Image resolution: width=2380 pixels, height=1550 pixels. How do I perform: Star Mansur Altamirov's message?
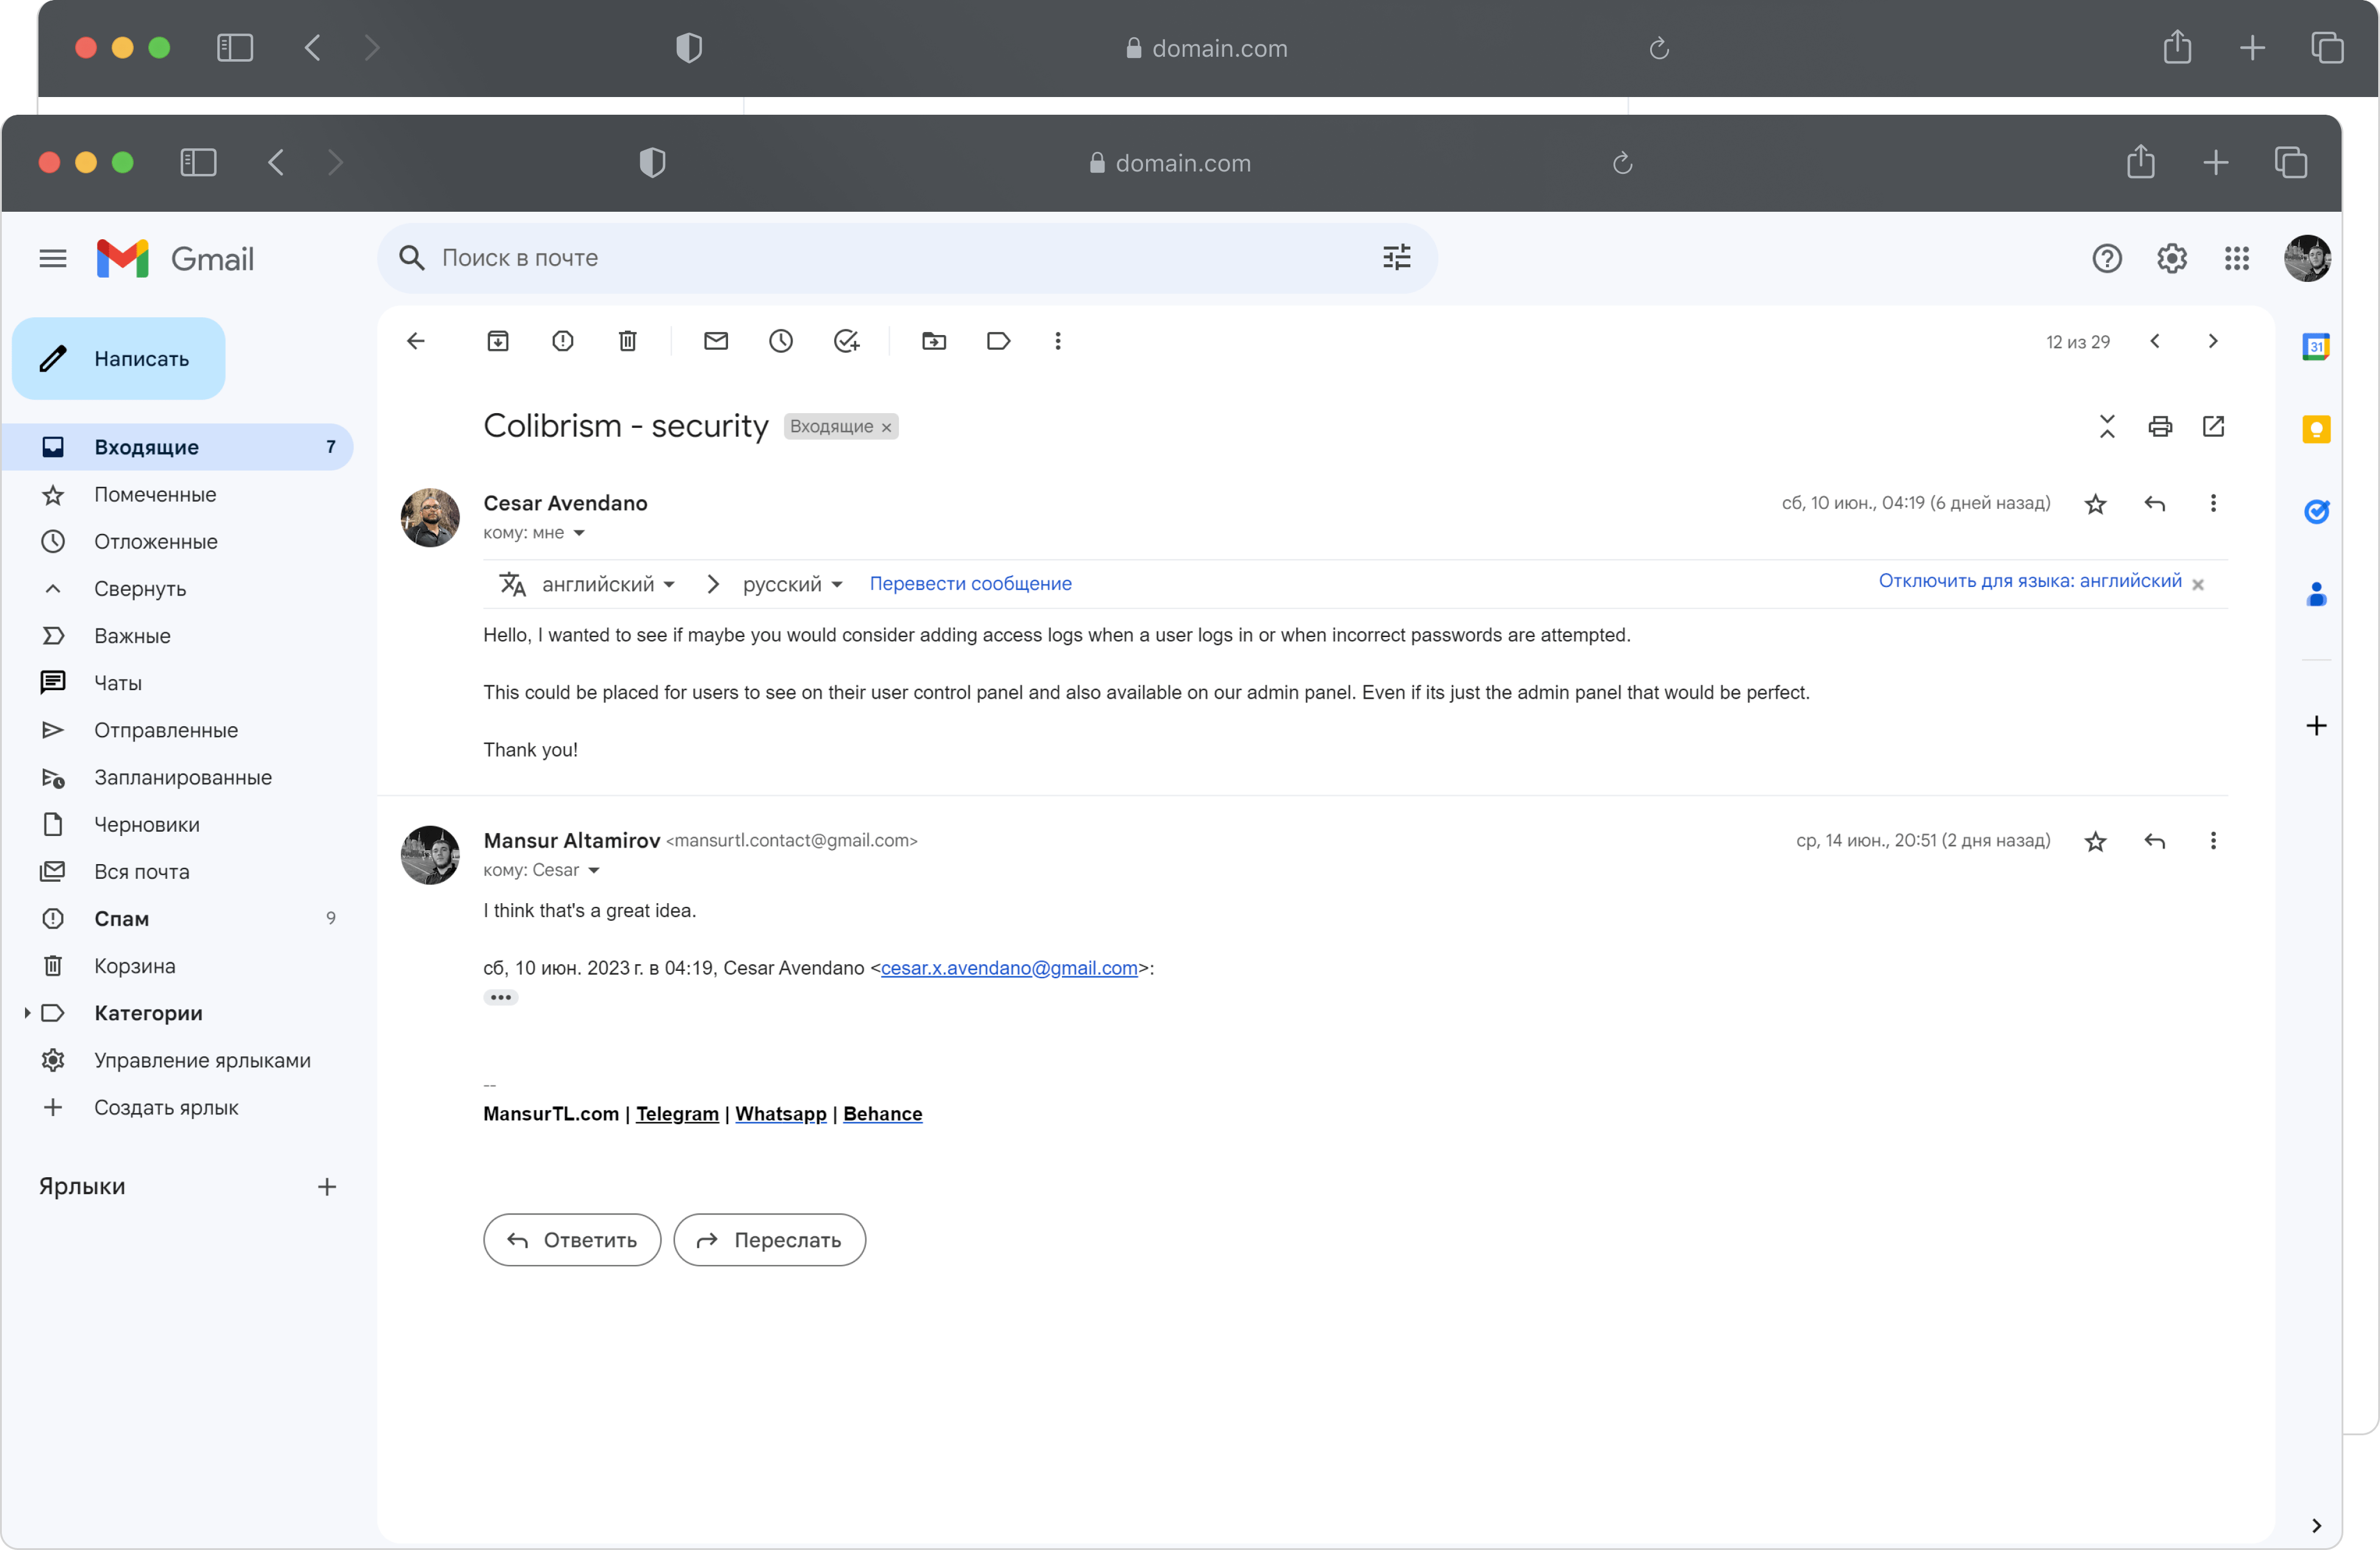2096,842
